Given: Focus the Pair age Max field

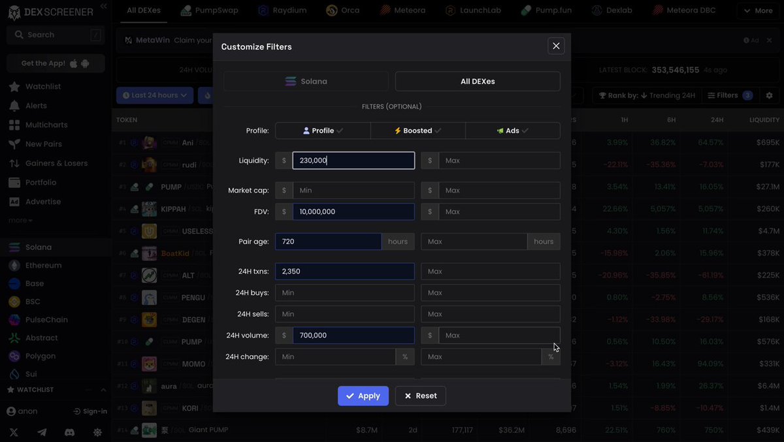Looking at the screenshot, I should pos(474,242).
